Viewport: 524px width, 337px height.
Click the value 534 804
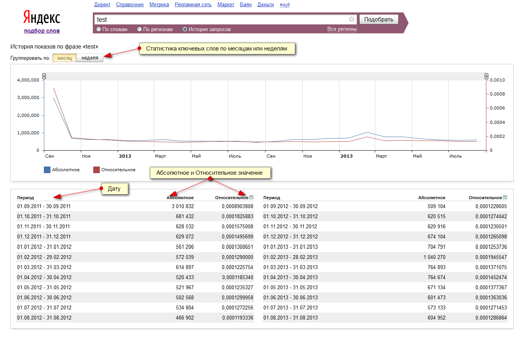[185, 307]
